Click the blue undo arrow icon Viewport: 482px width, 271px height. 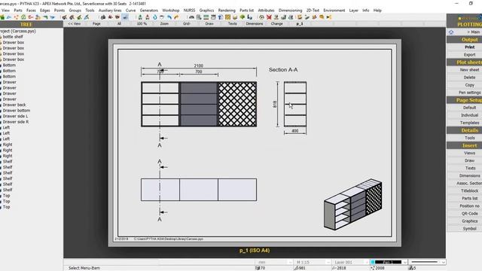(169, 17)
